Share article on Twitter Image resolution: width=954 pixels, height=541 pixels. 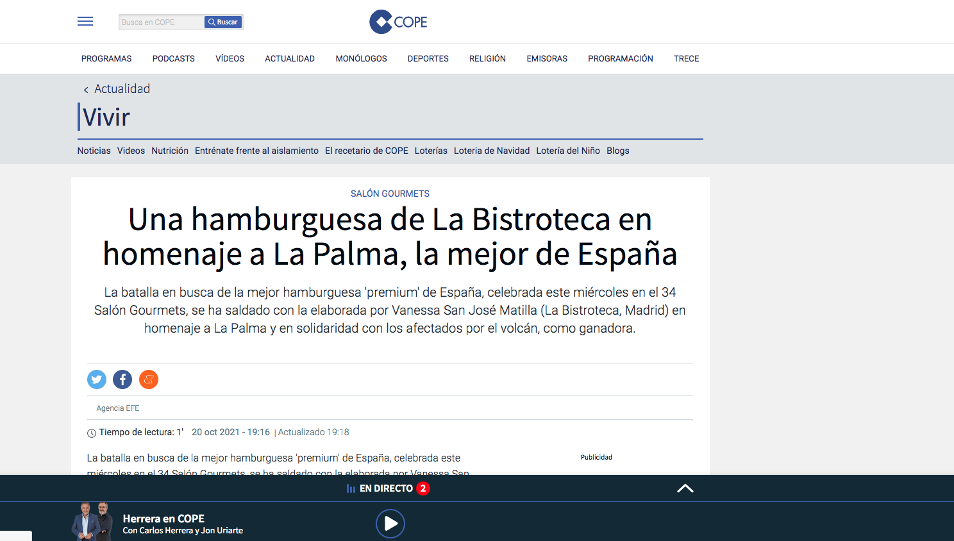coord(97,379)
